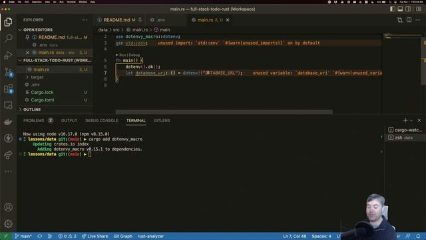The image size is (426, 240).
Task: Open the Accounts menu icon
Action: [x=8, y=207]
